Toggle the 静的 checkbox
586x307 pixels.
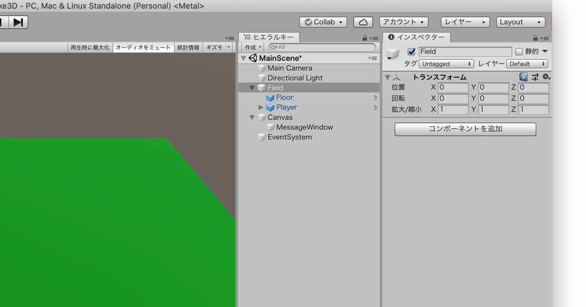tap(519, 51)
